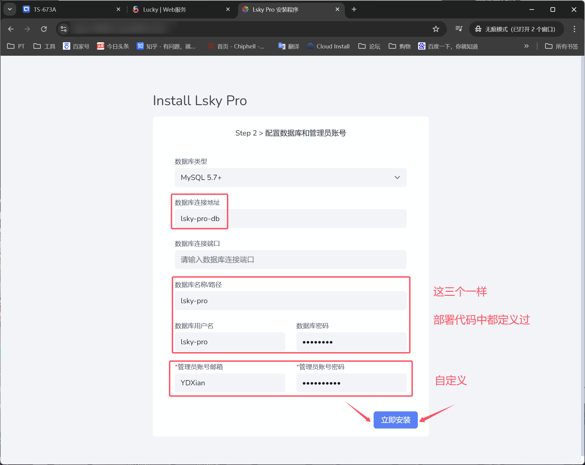This screenshot has width=585, height=465.
Task: Open the 今日头条 bookmark
Action: [113, 46]
